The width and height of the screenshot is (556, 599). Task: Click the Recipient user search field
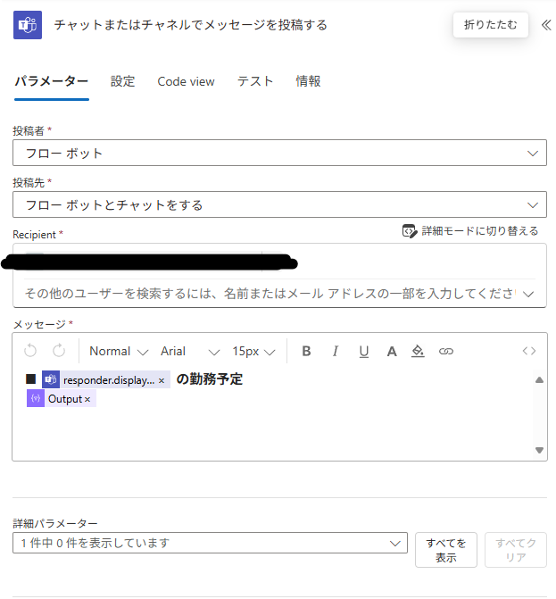[270, 294]
